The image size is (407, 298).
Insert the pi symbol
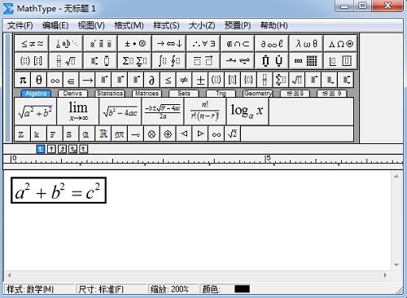[x=23, y=80]
